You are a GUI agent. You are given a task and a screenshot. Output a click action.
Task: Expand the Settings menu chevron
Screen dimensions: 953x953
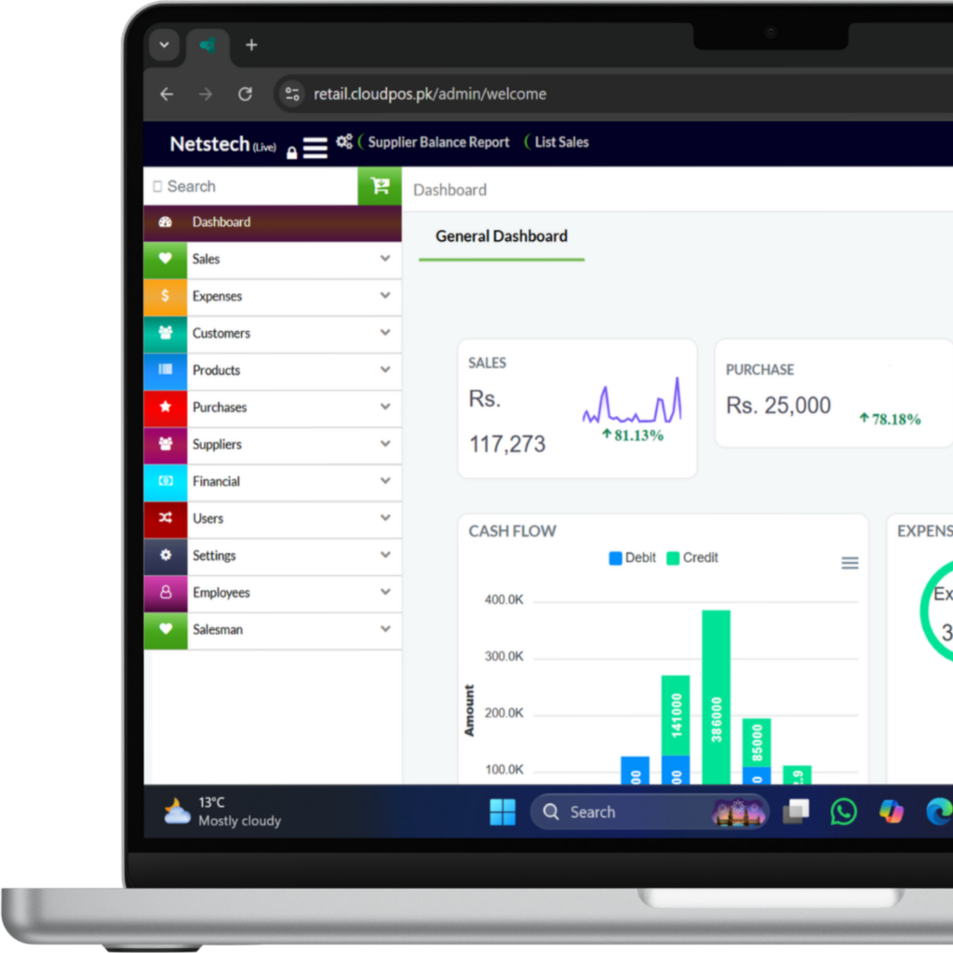tap(385, 555)
